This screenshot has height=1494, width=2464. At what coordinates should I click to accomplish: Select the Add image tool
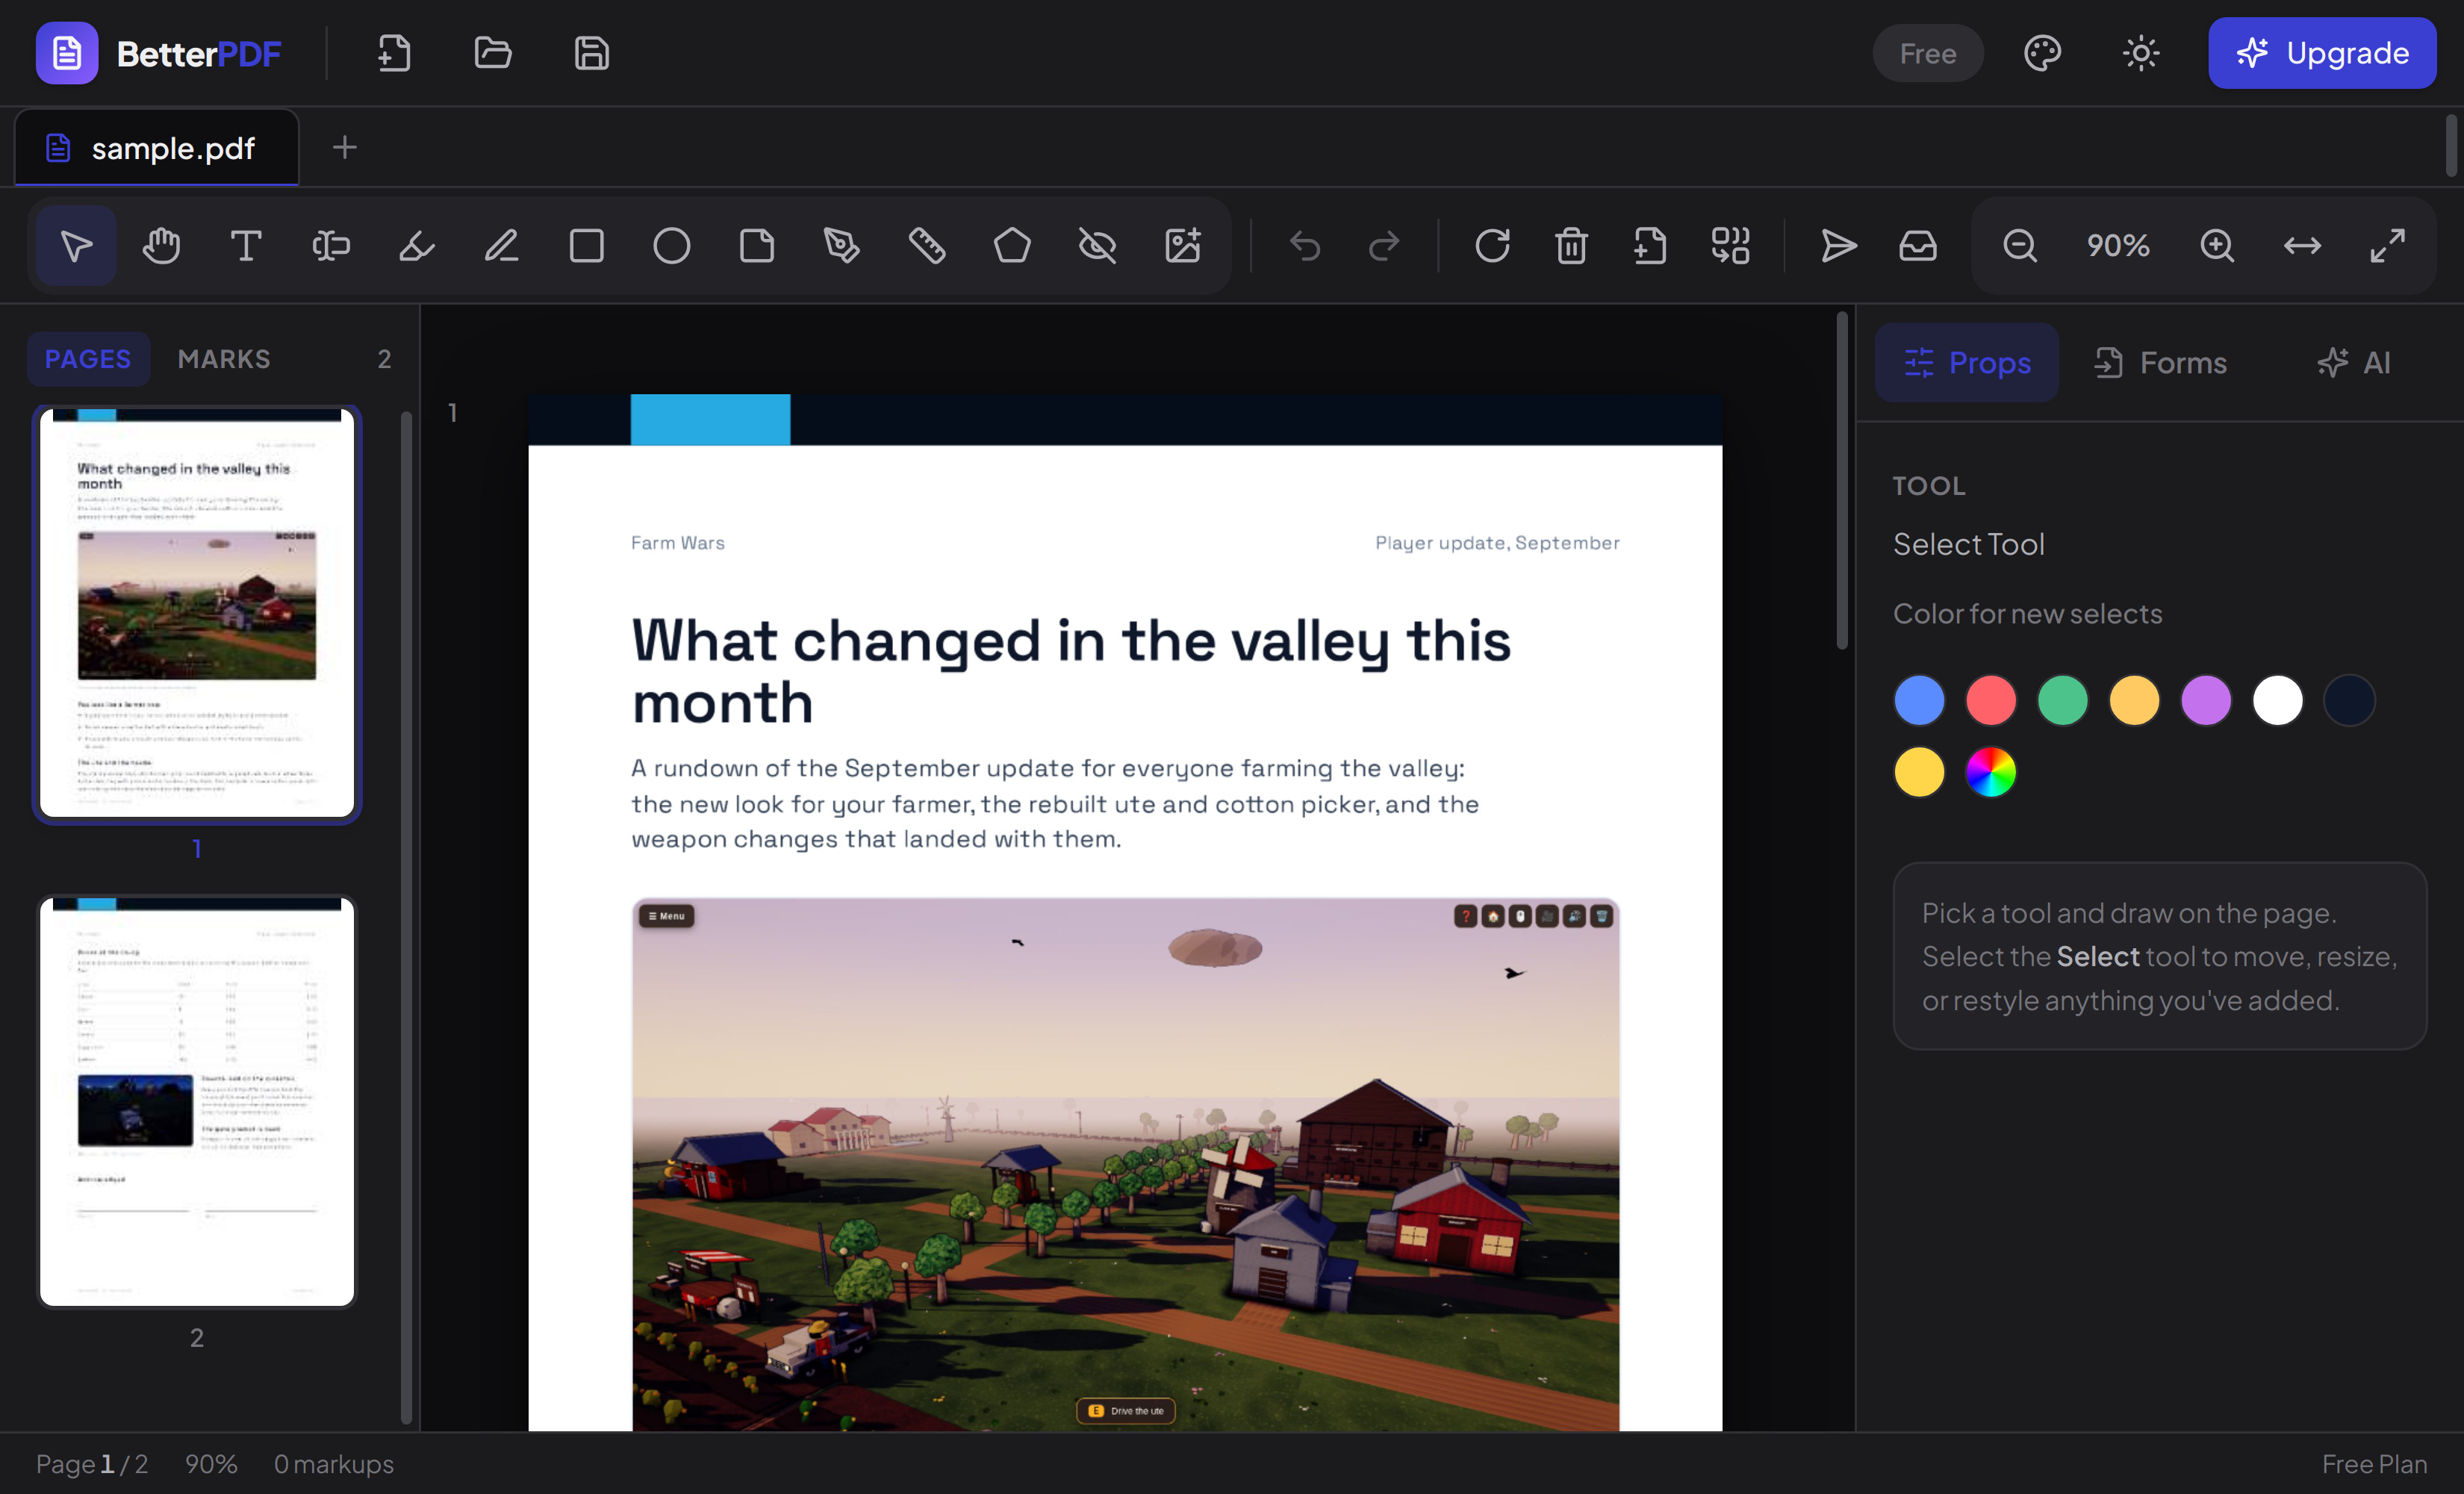pos(1183,246)
